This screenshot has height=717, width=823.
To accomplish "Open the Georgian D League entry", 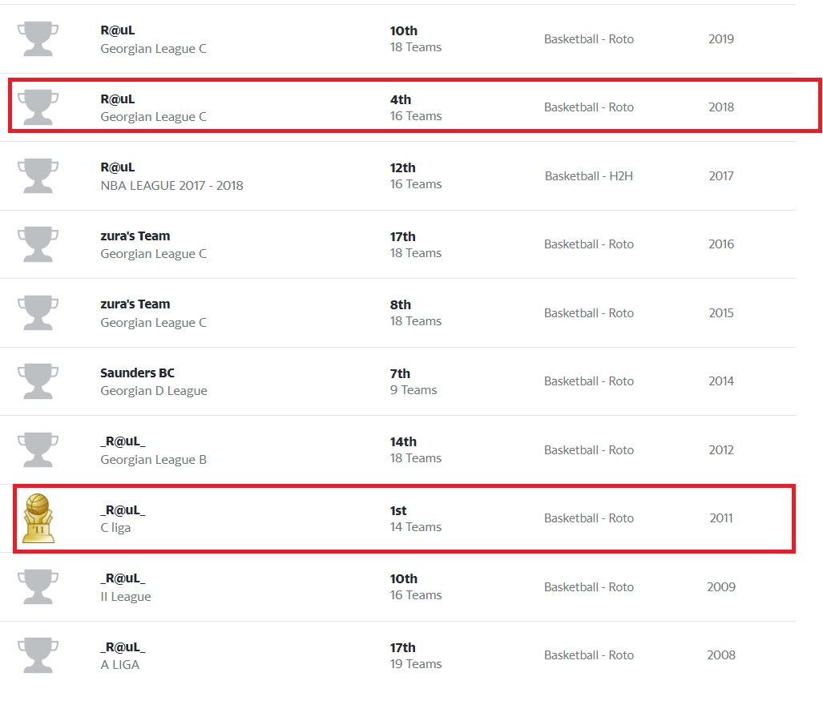I will click(153, 391).
